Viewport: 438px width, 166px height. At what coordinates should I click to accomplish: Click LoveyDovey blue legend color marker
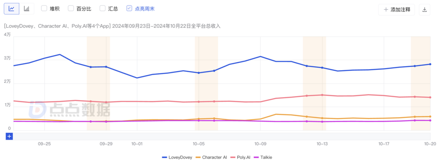pos(164,157)
